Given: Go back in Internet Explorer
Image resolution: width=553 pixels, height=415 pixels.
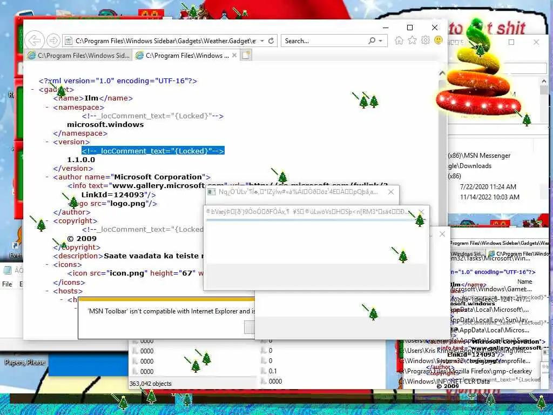Looking at the screenshot, I should [35, 41].
